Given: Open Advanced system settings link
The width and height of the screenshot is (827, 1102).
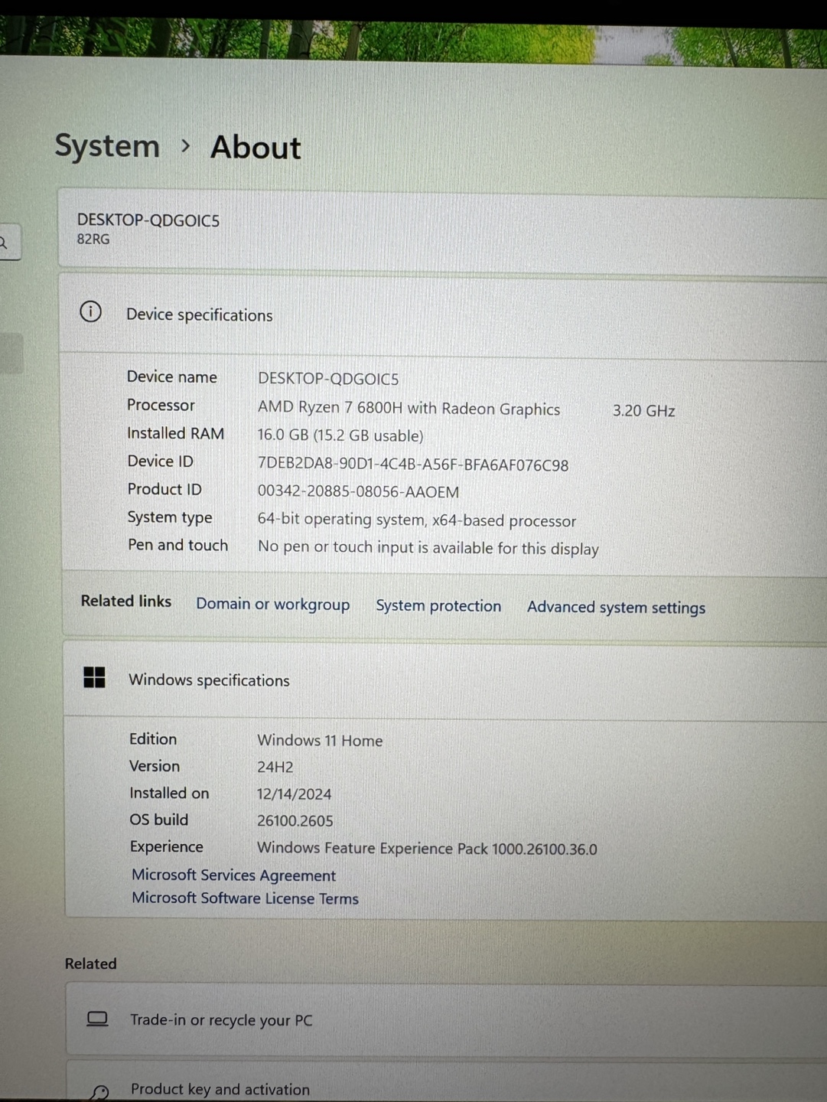Looking at the screenshot, I should point(616,607).
